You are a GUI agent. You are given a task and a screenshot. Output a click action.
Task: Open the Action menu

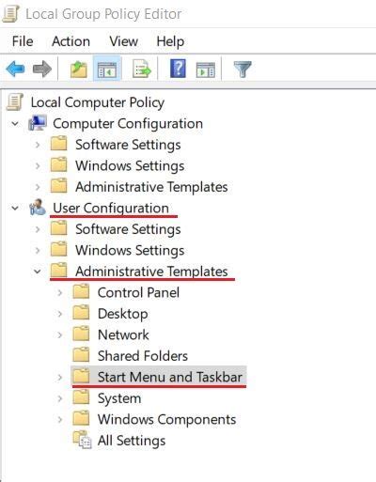(70, 41)
